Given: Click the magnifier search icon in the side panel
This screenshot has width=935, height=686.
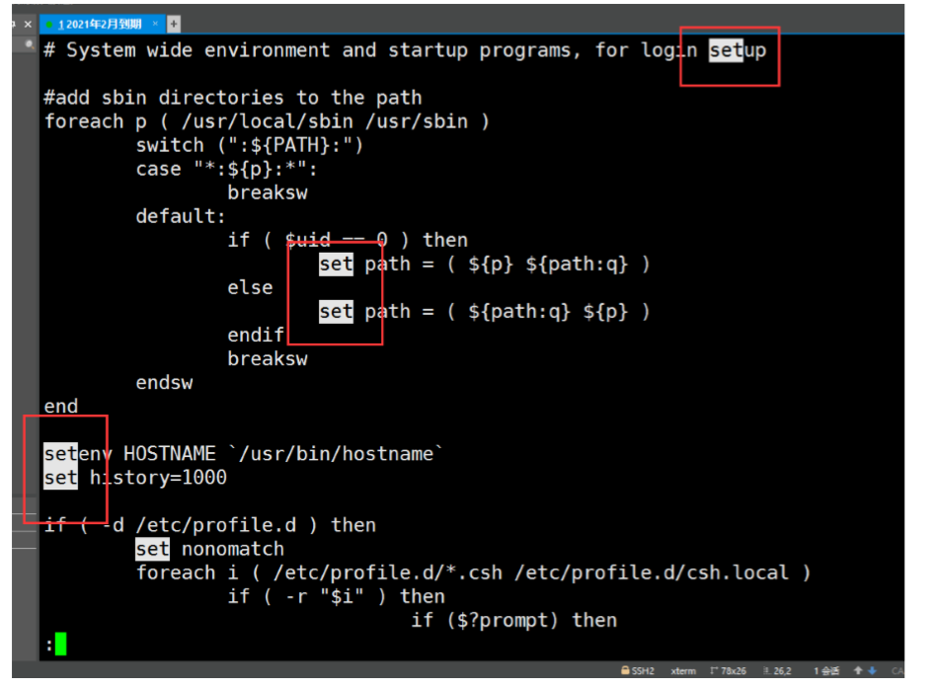Looking at the screenshot, I should coord(29,44).
